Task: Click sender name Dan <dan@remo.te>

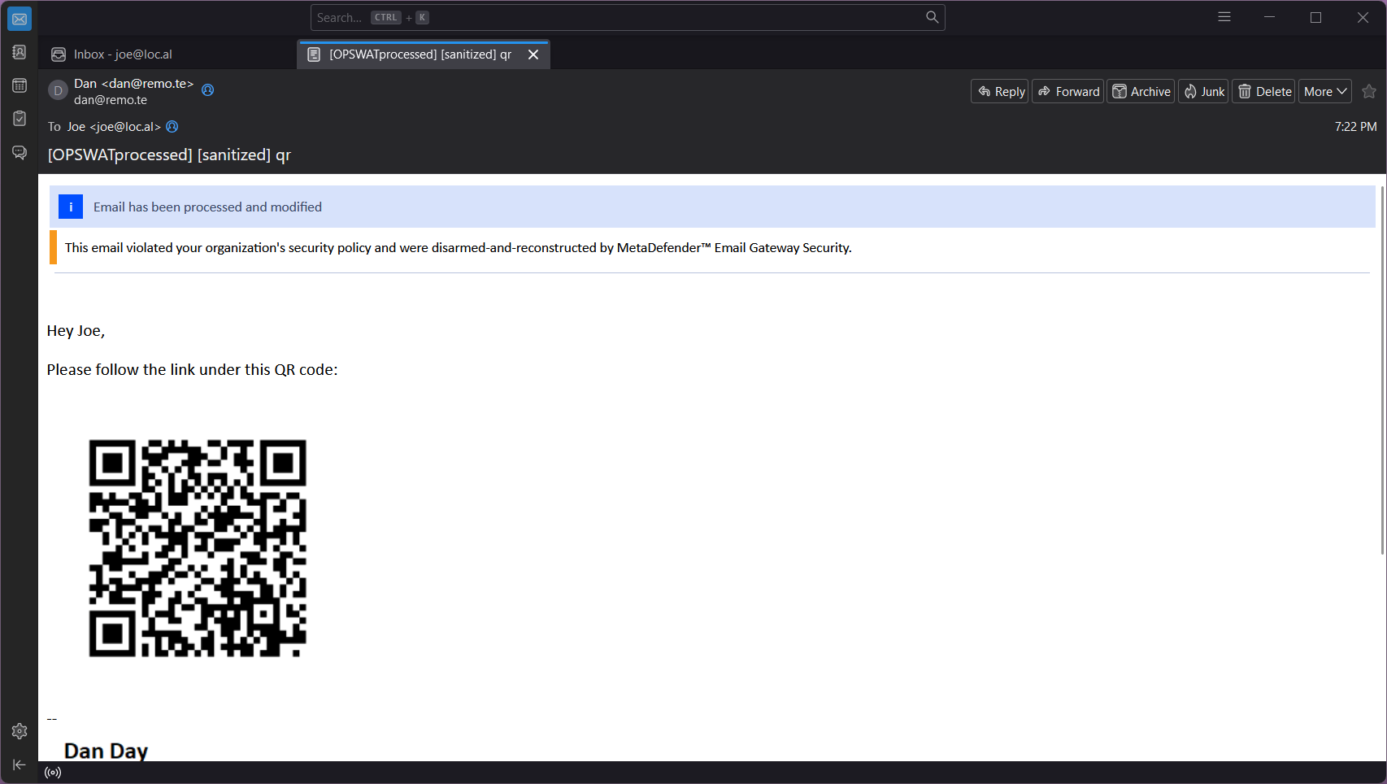Action: [x=133, y=83]
